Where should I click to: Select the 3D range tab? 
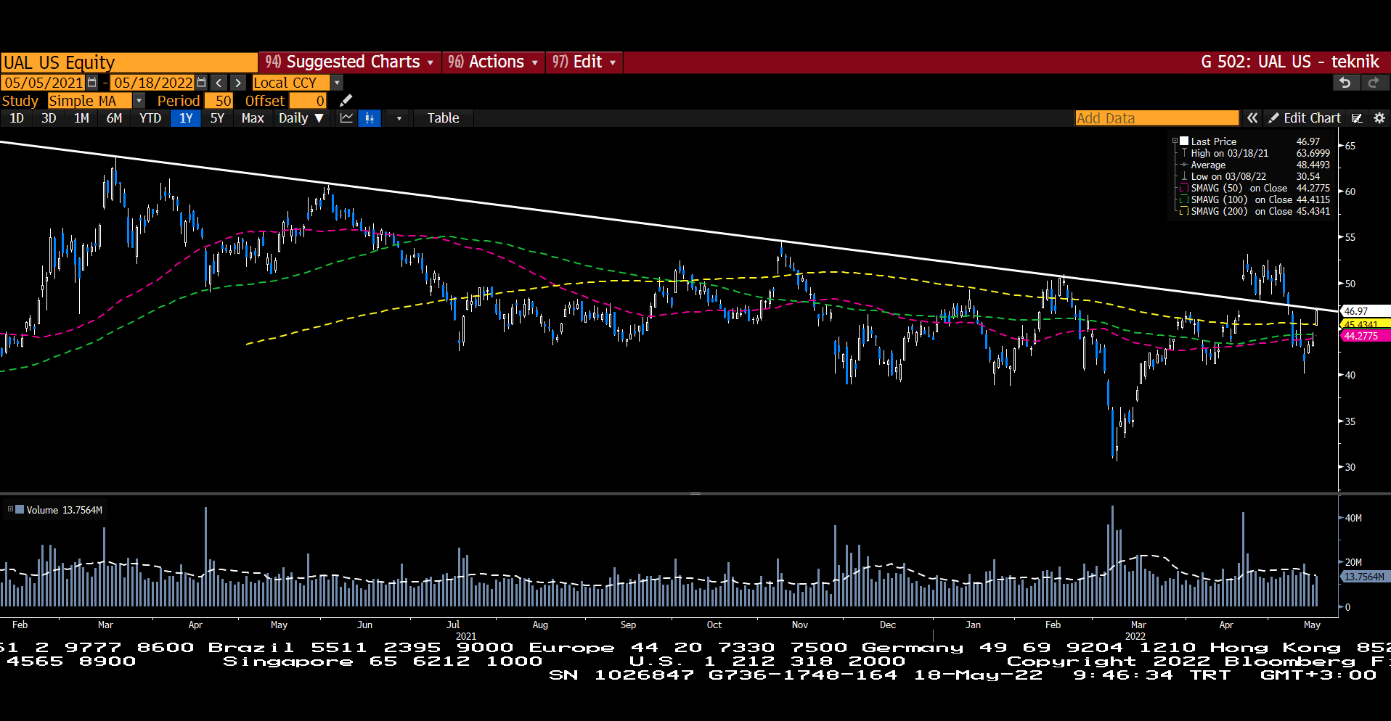coord(49,118)
